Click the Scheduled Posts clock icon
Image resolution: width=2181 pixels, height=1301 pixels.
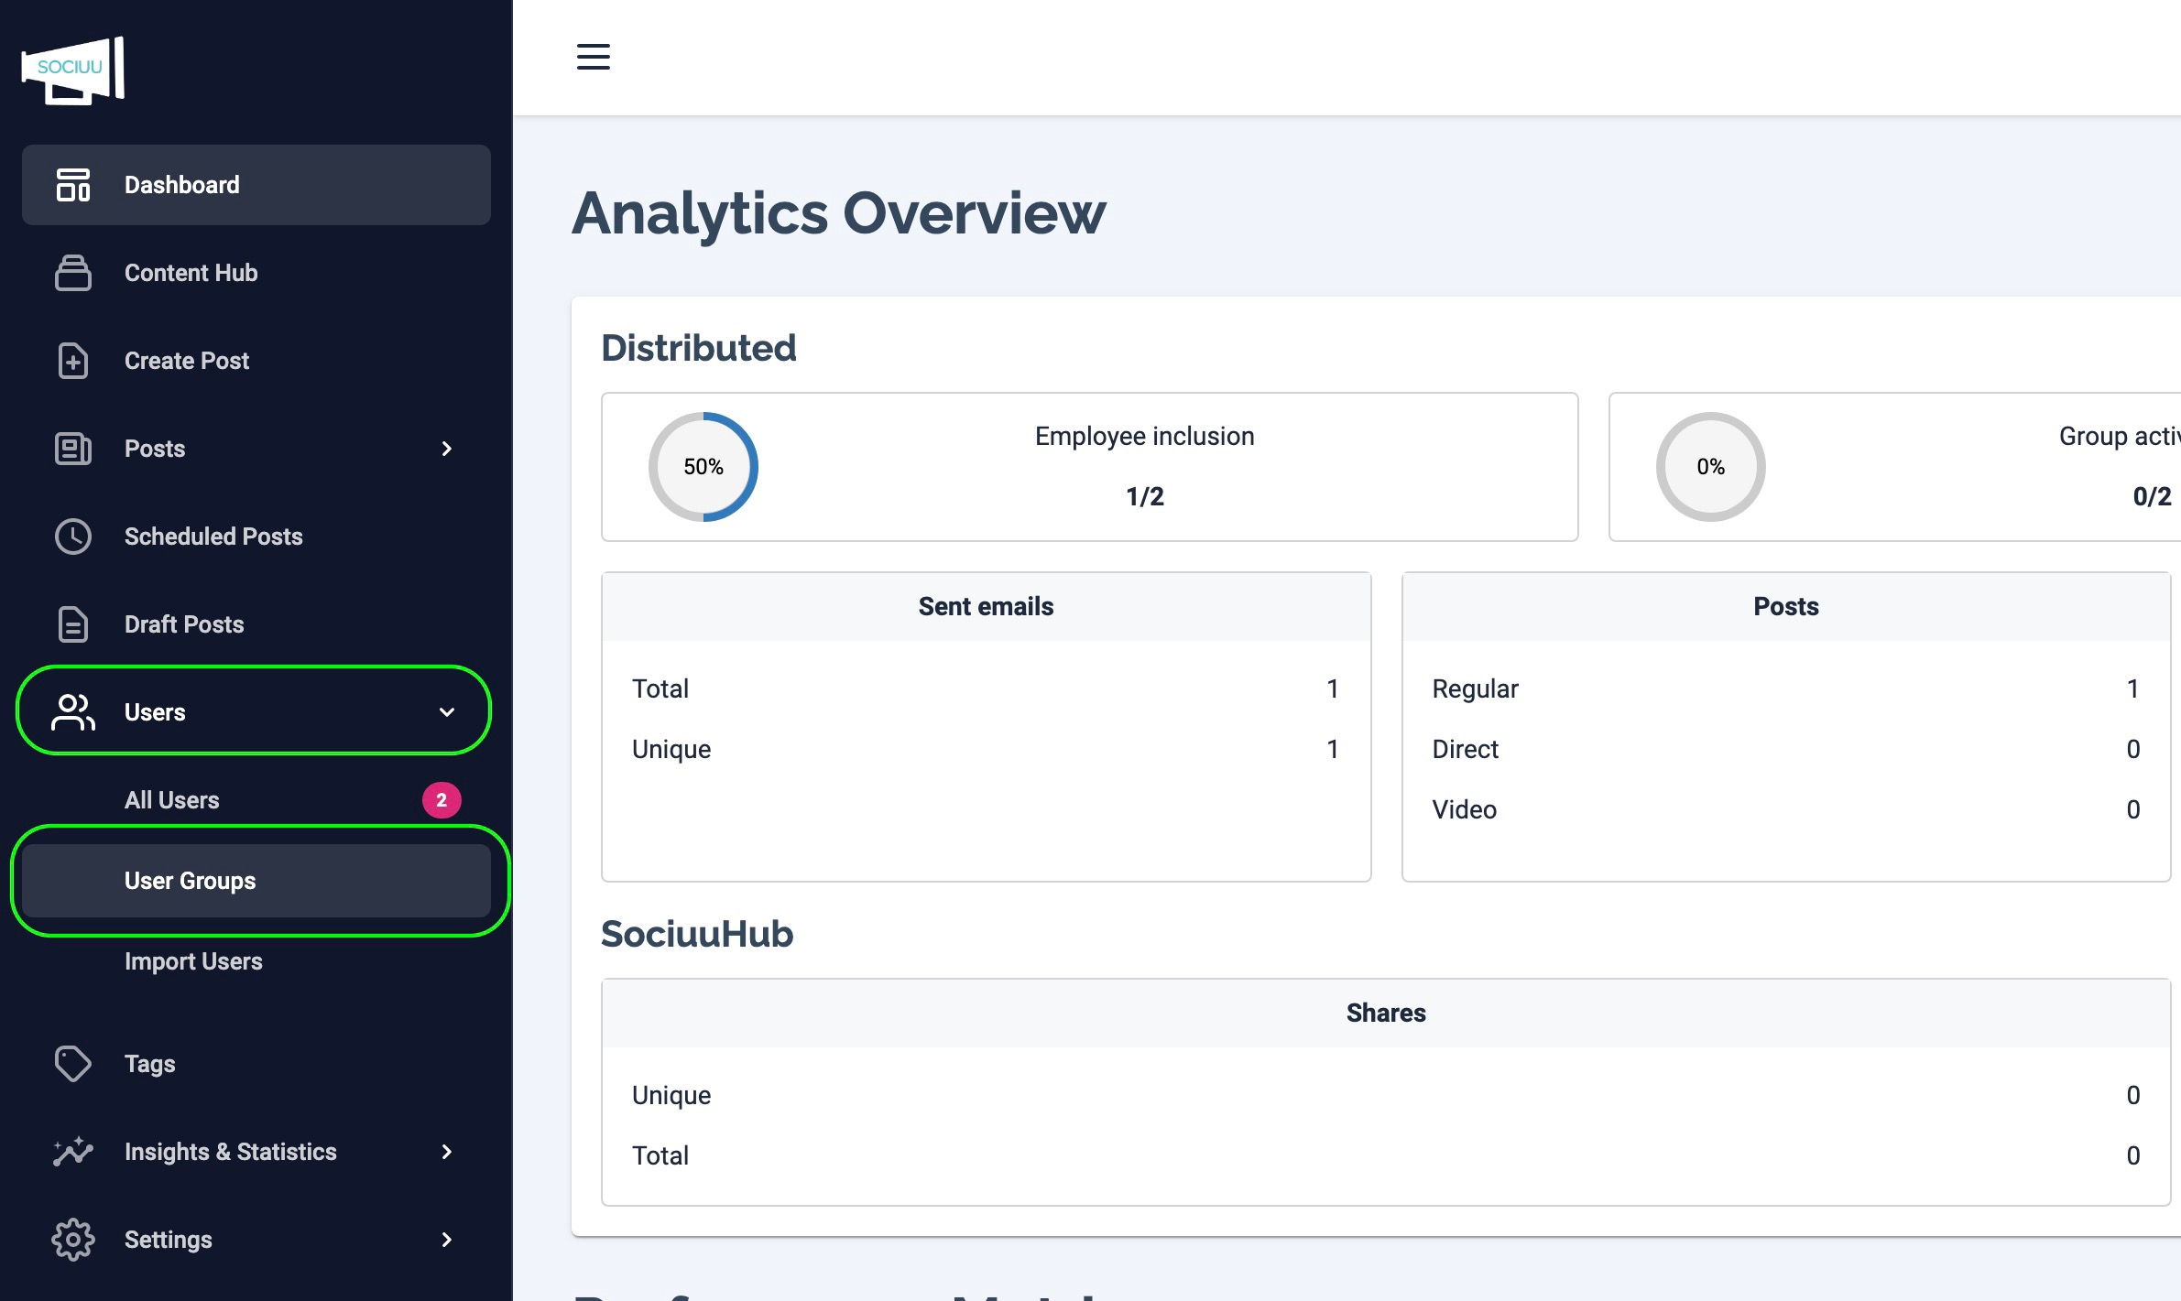(73, 537)
